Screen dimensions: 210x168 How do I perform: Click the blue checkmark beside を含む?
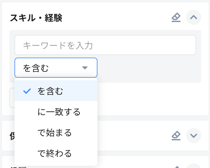click(x=27, y=91)
